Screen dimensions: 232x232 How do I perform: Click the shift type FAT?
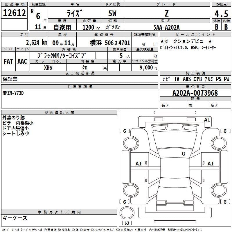pos(8,61)
